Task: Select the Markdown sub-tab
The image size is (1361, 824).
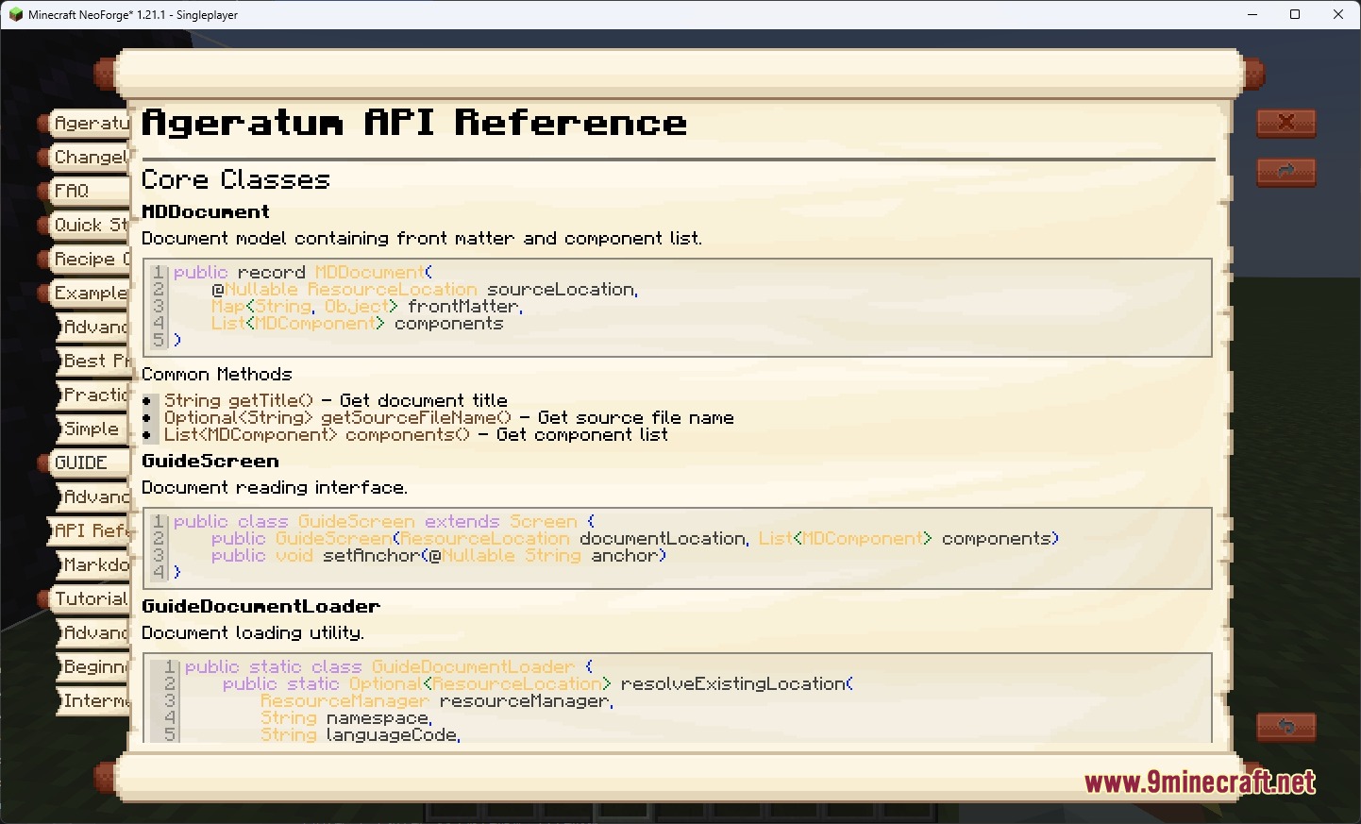Action: pyautogui.click(x=92, y=565)
